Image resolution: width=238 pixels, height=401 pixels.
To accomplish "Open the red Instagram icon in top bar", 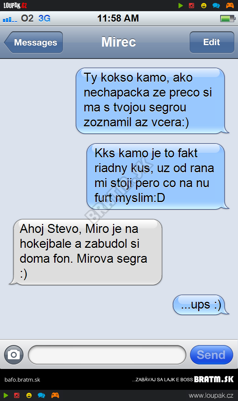I will tap(192, 5).
